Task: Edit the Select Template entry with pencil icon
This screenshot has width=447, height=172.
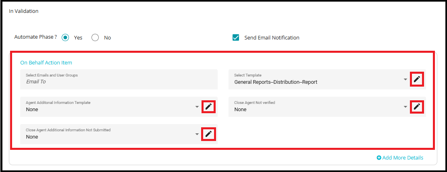Action: (x=417, y=79)
